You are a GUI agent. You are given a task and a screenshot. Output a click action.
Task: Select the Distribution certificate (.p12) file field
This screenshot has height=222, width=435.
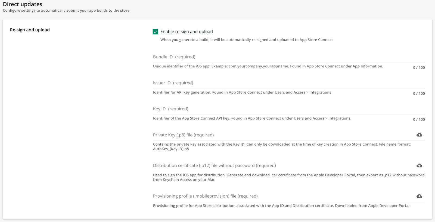pyautogui.click(x=289, y=165)
